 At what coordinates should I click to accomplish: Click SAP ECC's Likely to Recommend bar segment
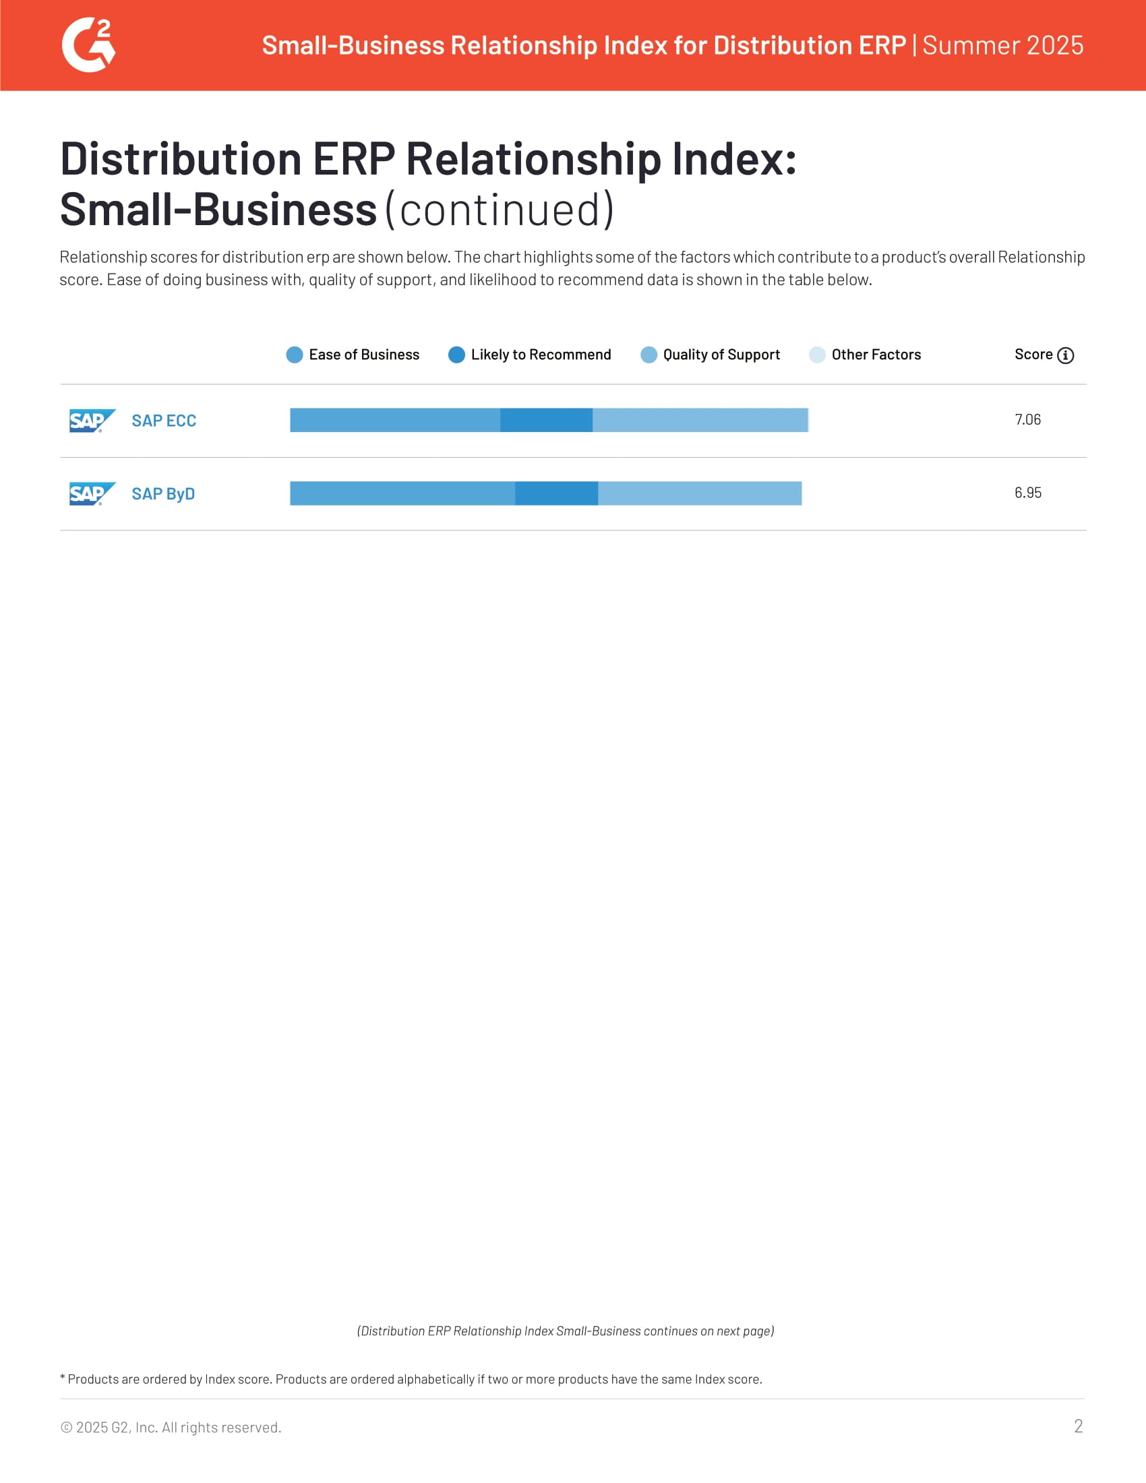546,421
